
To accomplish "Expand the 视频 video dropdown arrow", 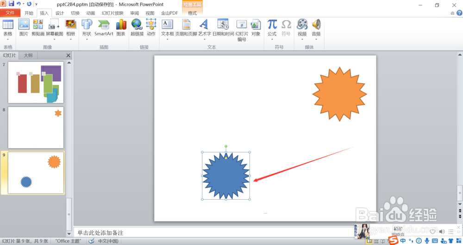I will [x=302, y=39].
